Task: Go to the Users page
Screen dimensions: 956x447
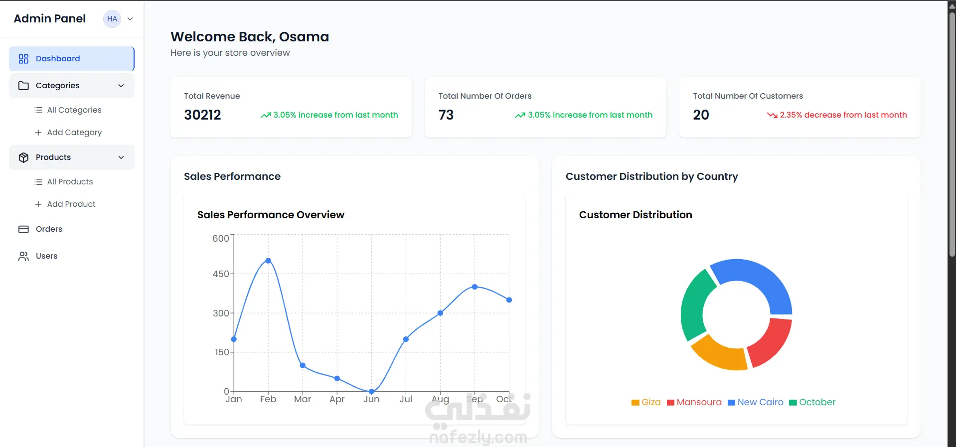Action: click(x=46, y=256)
